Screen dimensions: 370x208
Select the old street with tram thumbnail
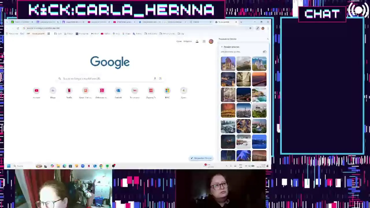[x=228, y=95]
